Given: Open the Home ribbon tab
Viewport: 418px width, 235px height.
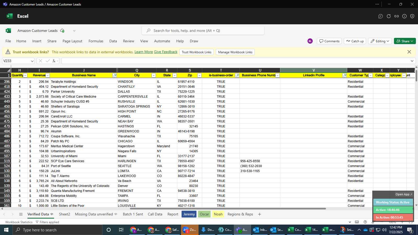Looking at the screenshot, I should (x=21, y=41).
